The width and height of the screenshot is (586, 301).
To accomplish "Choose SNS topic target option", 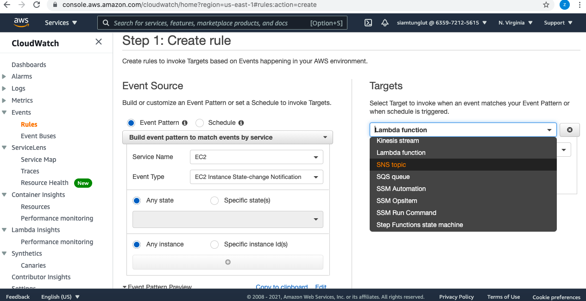I will coord(463,165).
